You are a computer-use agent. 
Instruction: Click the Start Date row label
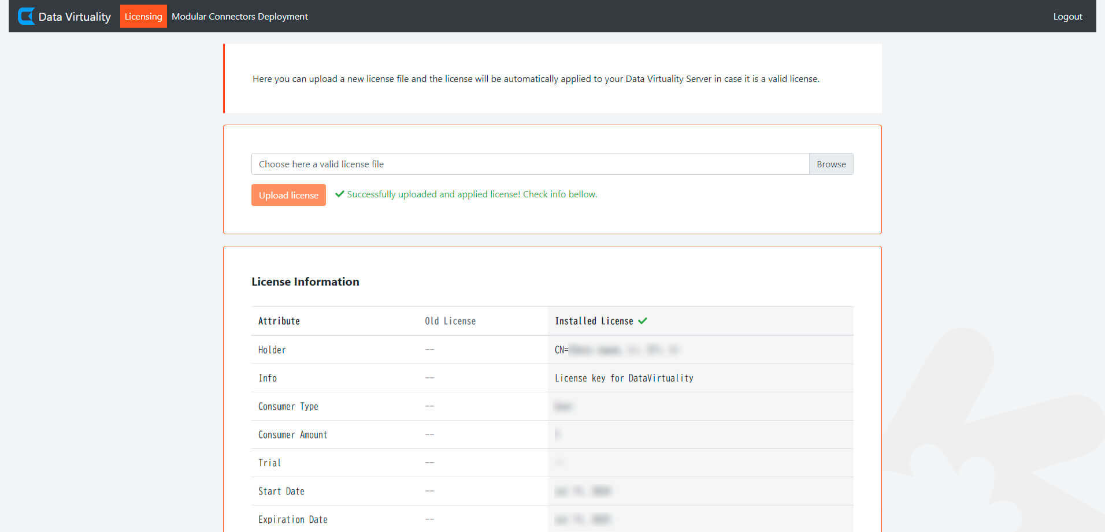pos(281,491)
